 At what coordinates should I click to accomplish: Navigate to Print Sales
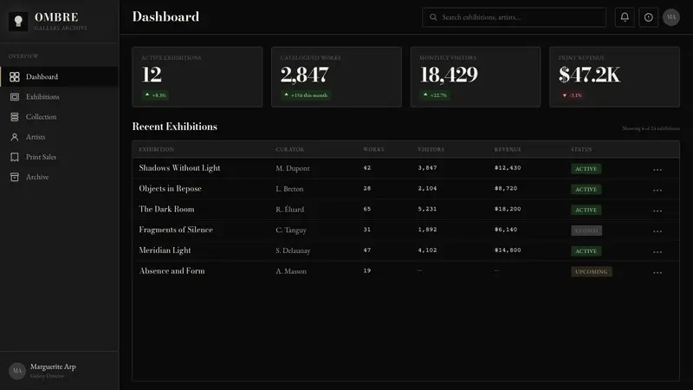point(59,157)
